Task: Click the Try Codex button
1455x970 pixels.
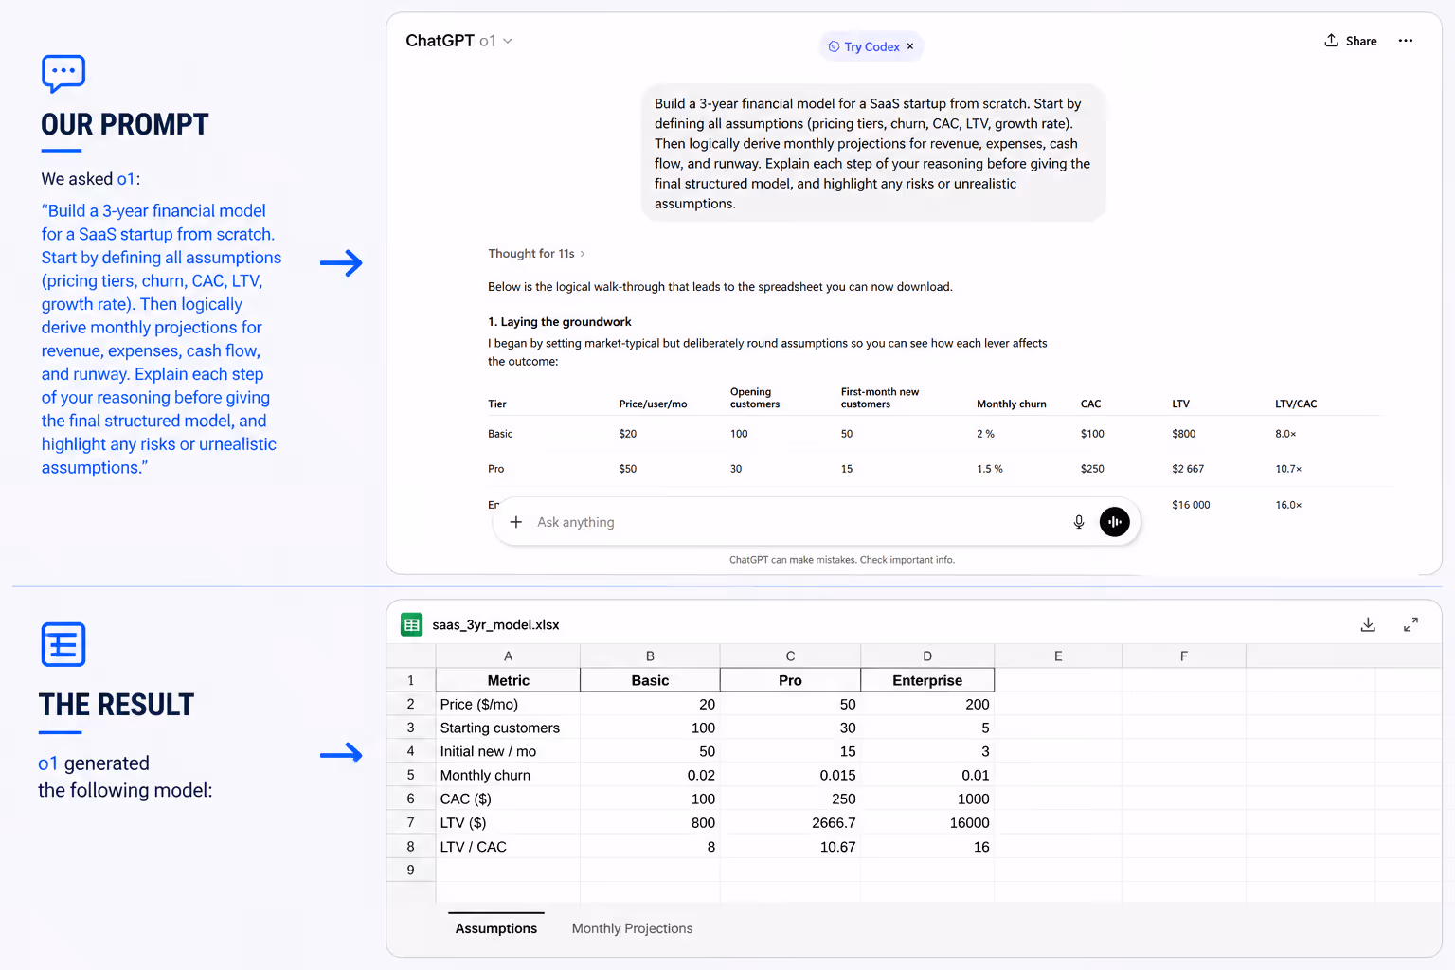Action: click(864, 46)
